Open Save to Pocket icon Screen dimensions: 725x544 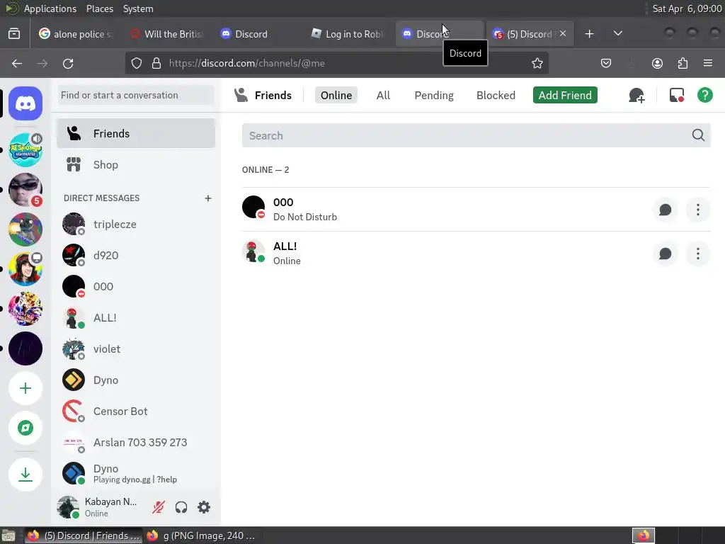tap(606, 63)
